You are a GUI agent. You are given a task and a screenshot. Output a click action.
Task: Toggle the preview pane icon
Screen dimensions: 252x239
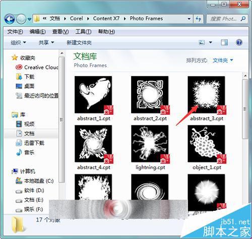pos(224,42)
